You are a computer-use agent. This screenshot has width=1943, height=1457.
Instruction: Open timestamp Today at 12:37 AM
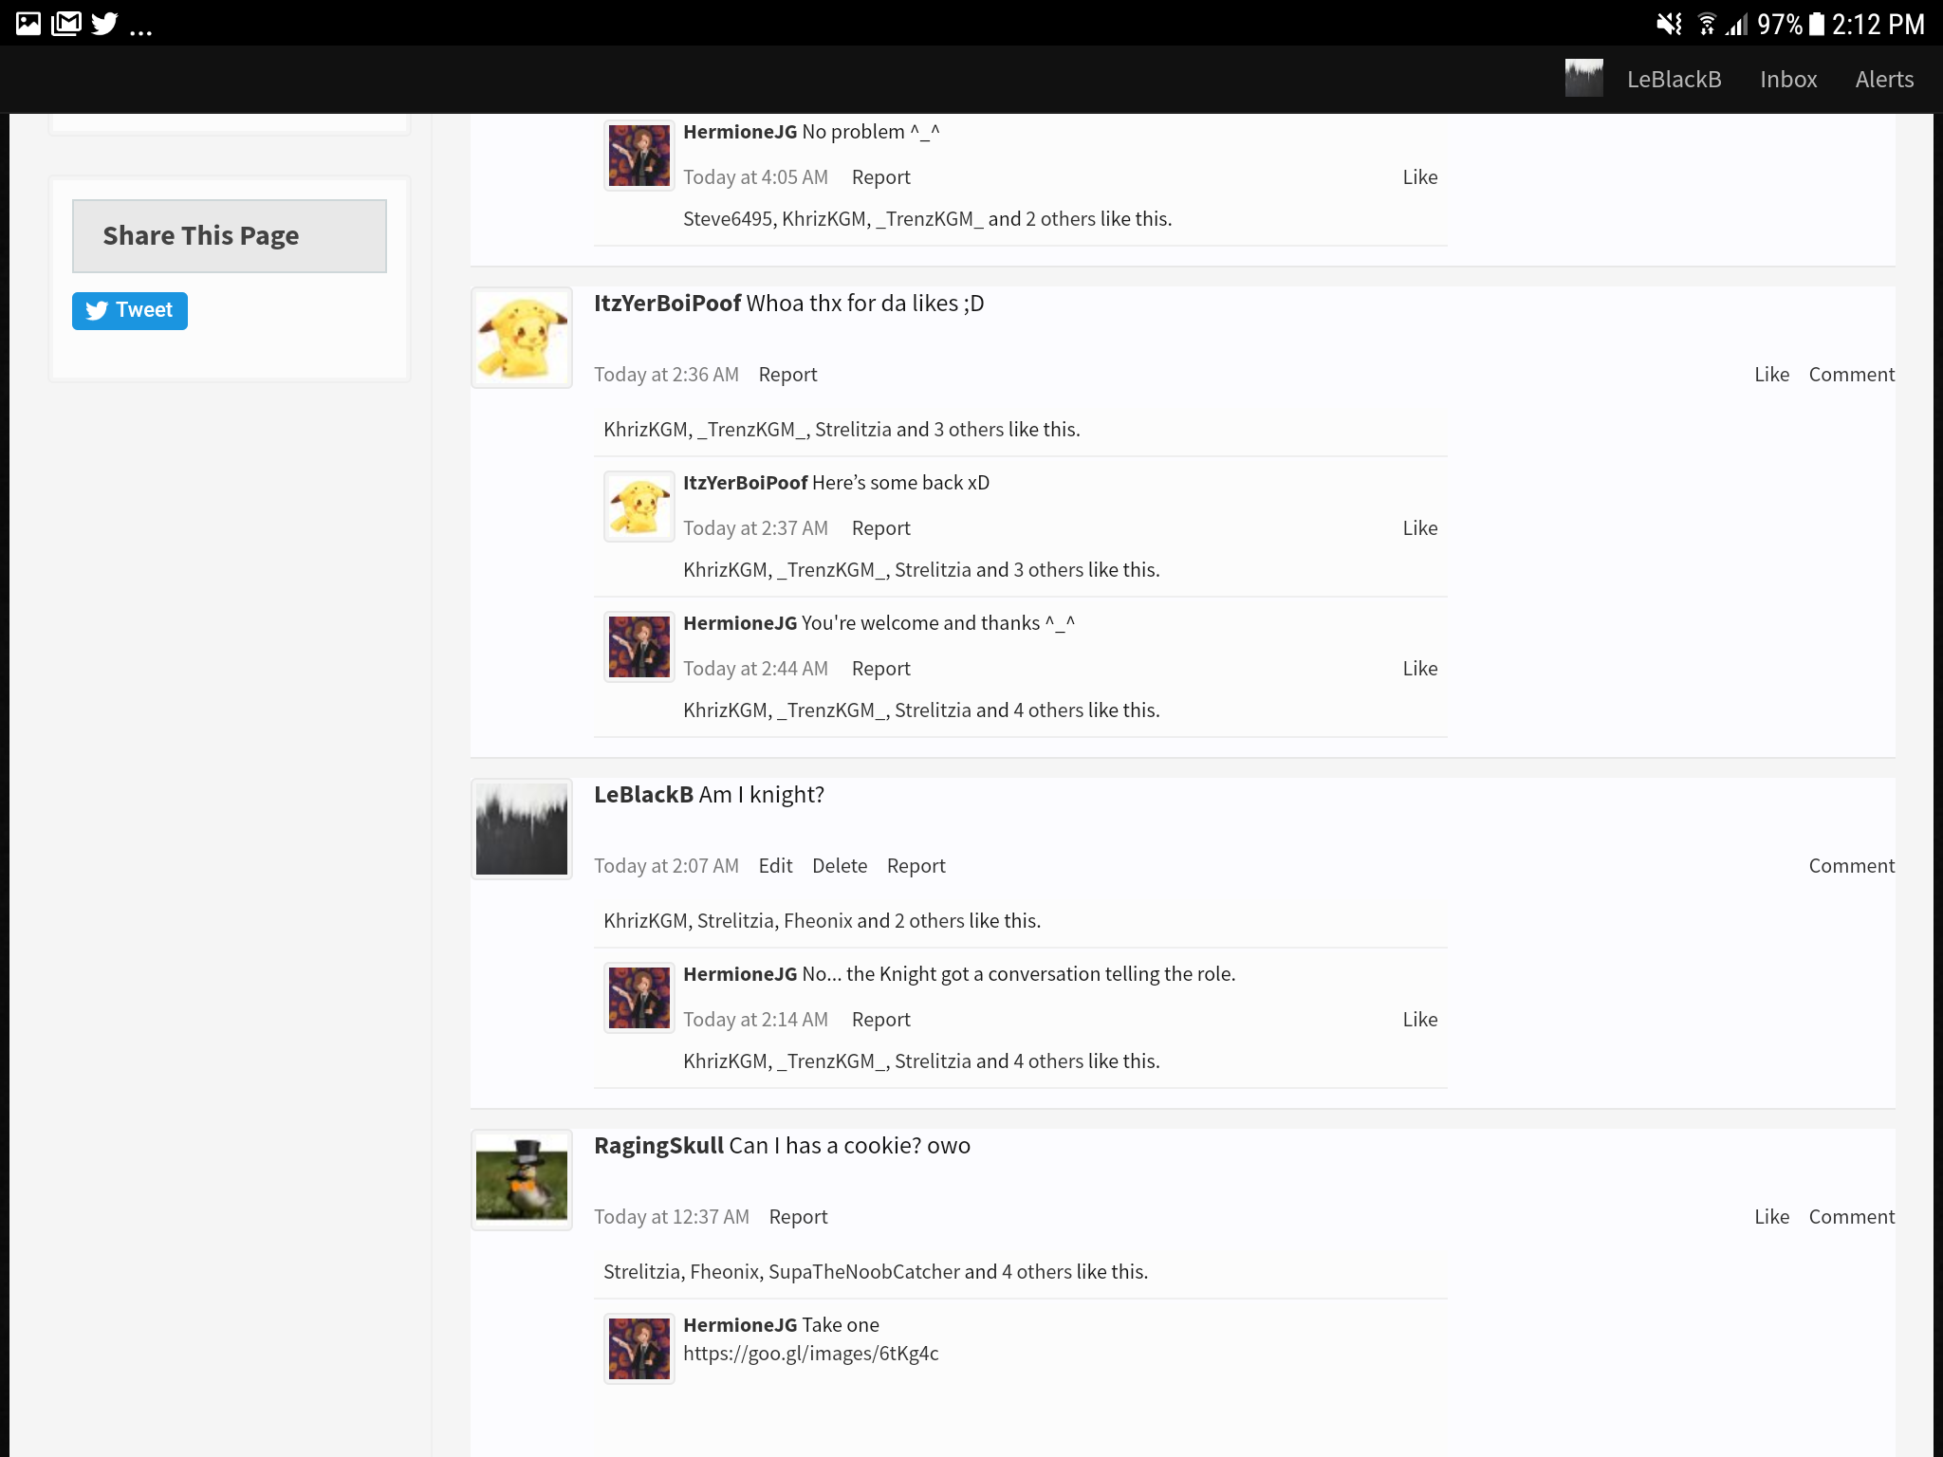click(672, 1217)
